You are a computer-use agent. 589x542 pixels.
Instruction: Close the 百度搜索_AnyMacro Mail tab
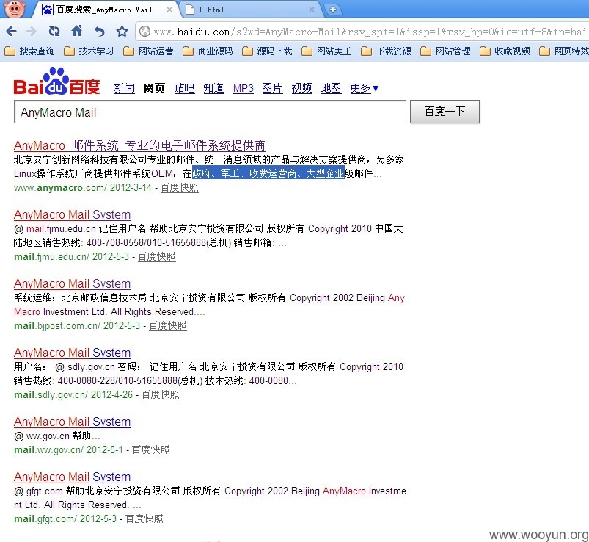coord(169,10)
